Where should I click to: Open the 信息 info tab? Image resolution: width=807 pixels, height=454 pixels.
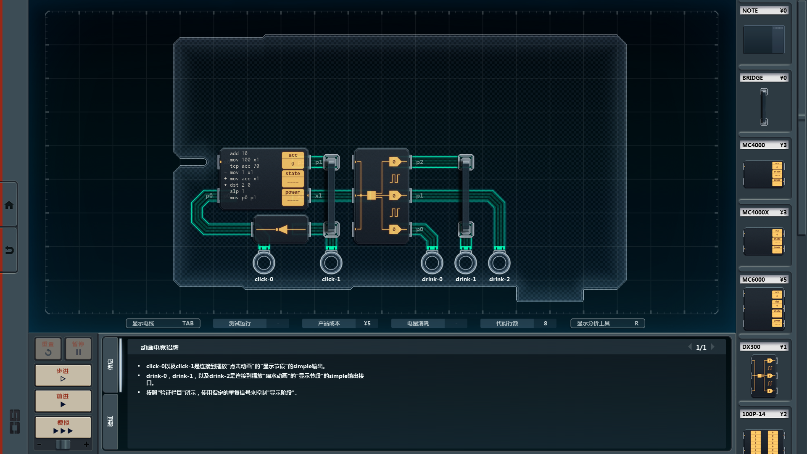tap(110, 364)
